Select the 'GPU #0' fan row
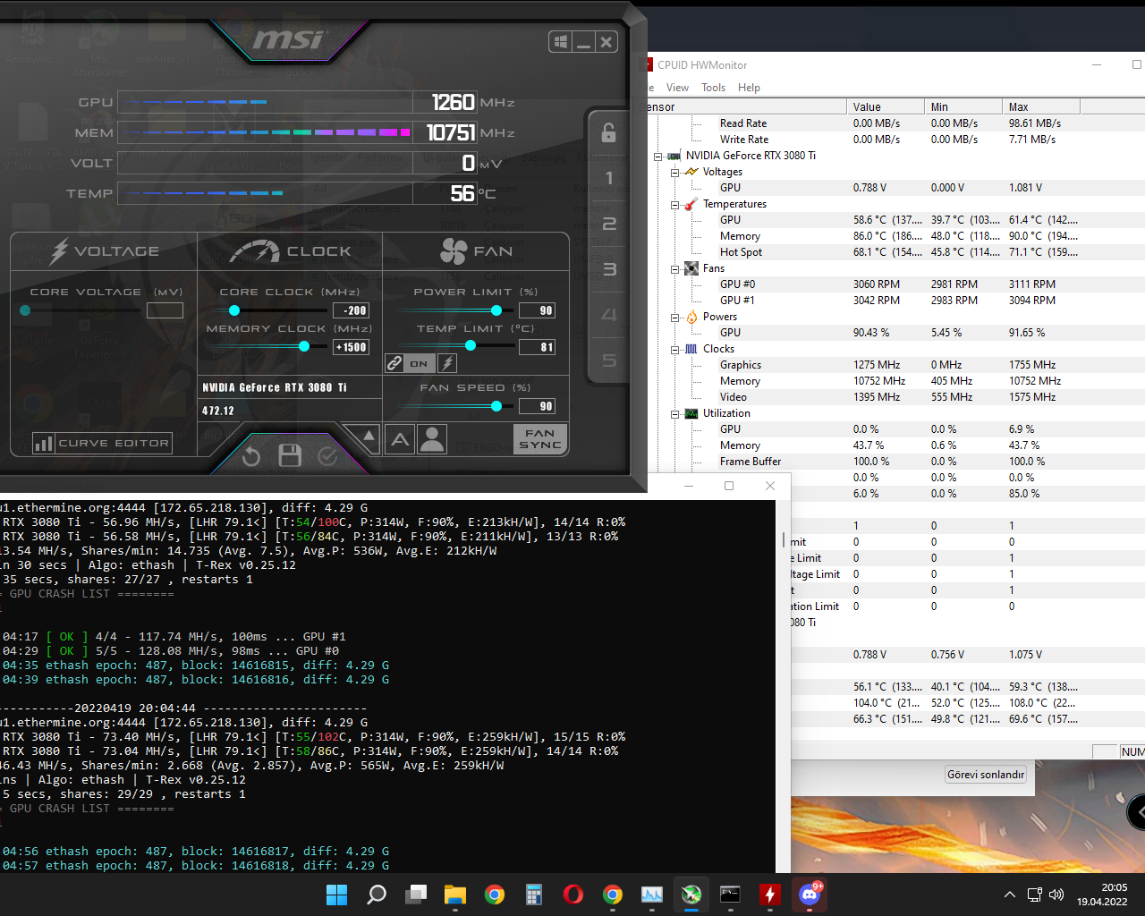 (x=895, y=284)
